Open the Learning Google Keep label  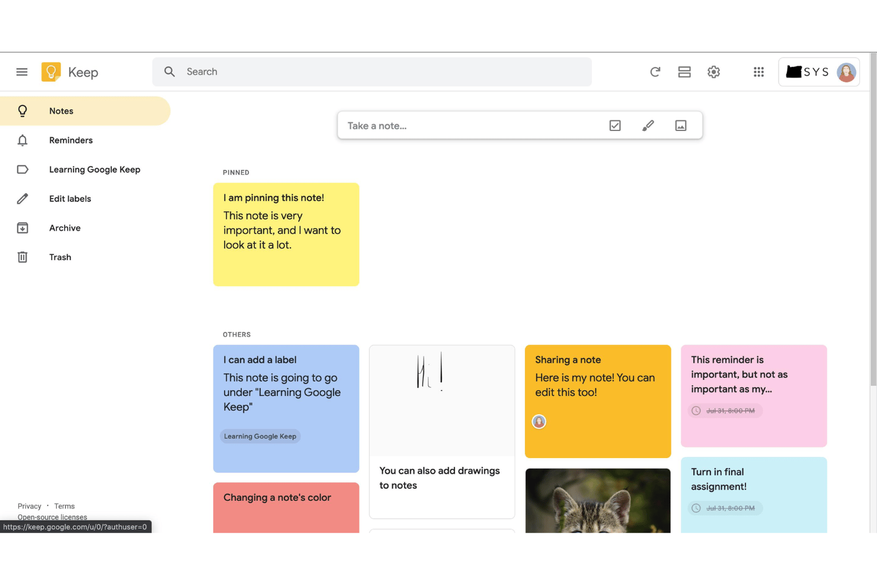click(85, 170)
